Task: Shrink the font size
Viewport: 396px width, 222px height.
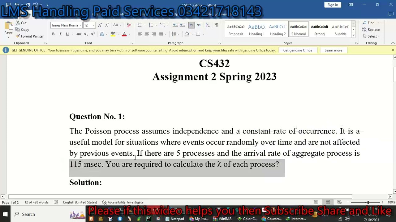Action: tap(106, 25)
